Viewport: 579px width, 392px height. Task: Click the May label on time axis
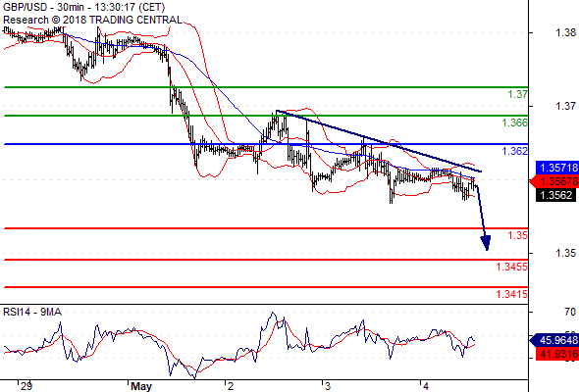point(141,386)
